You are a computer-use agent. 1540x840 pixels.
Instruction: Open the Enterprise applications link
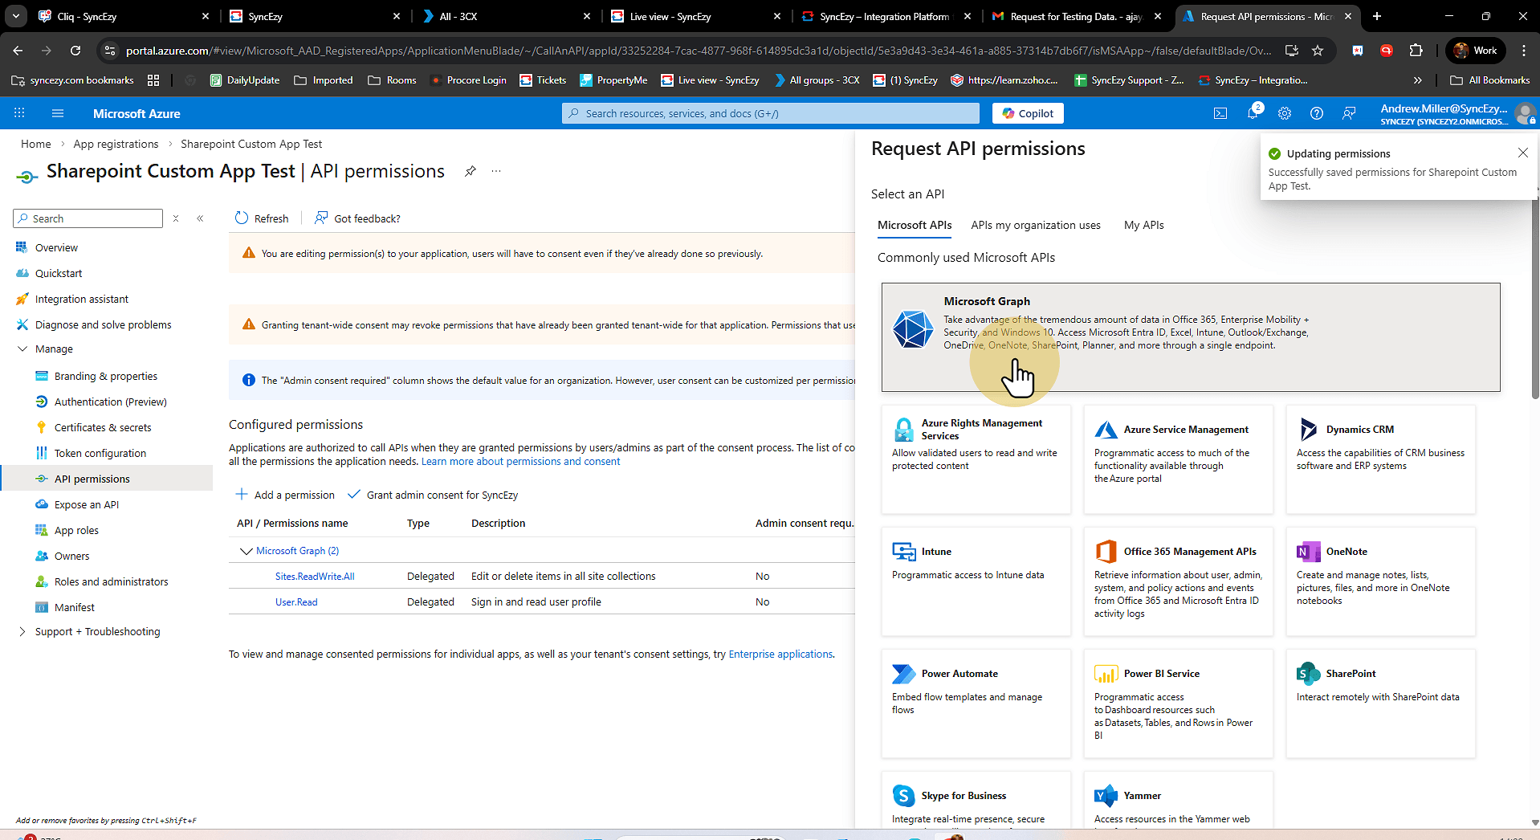(780, 654)
